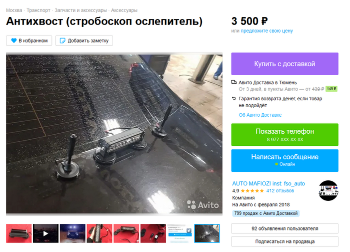Click the Аксессуары breadcrumb
This screenshot has width=350, height=252.
click(x=124, y=11)
